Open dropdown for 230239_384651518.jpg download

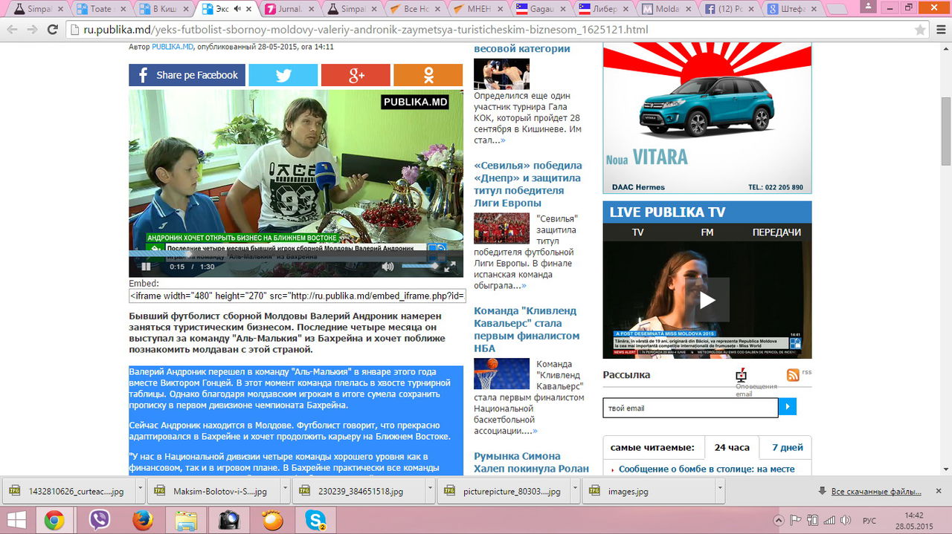(430, 492)
